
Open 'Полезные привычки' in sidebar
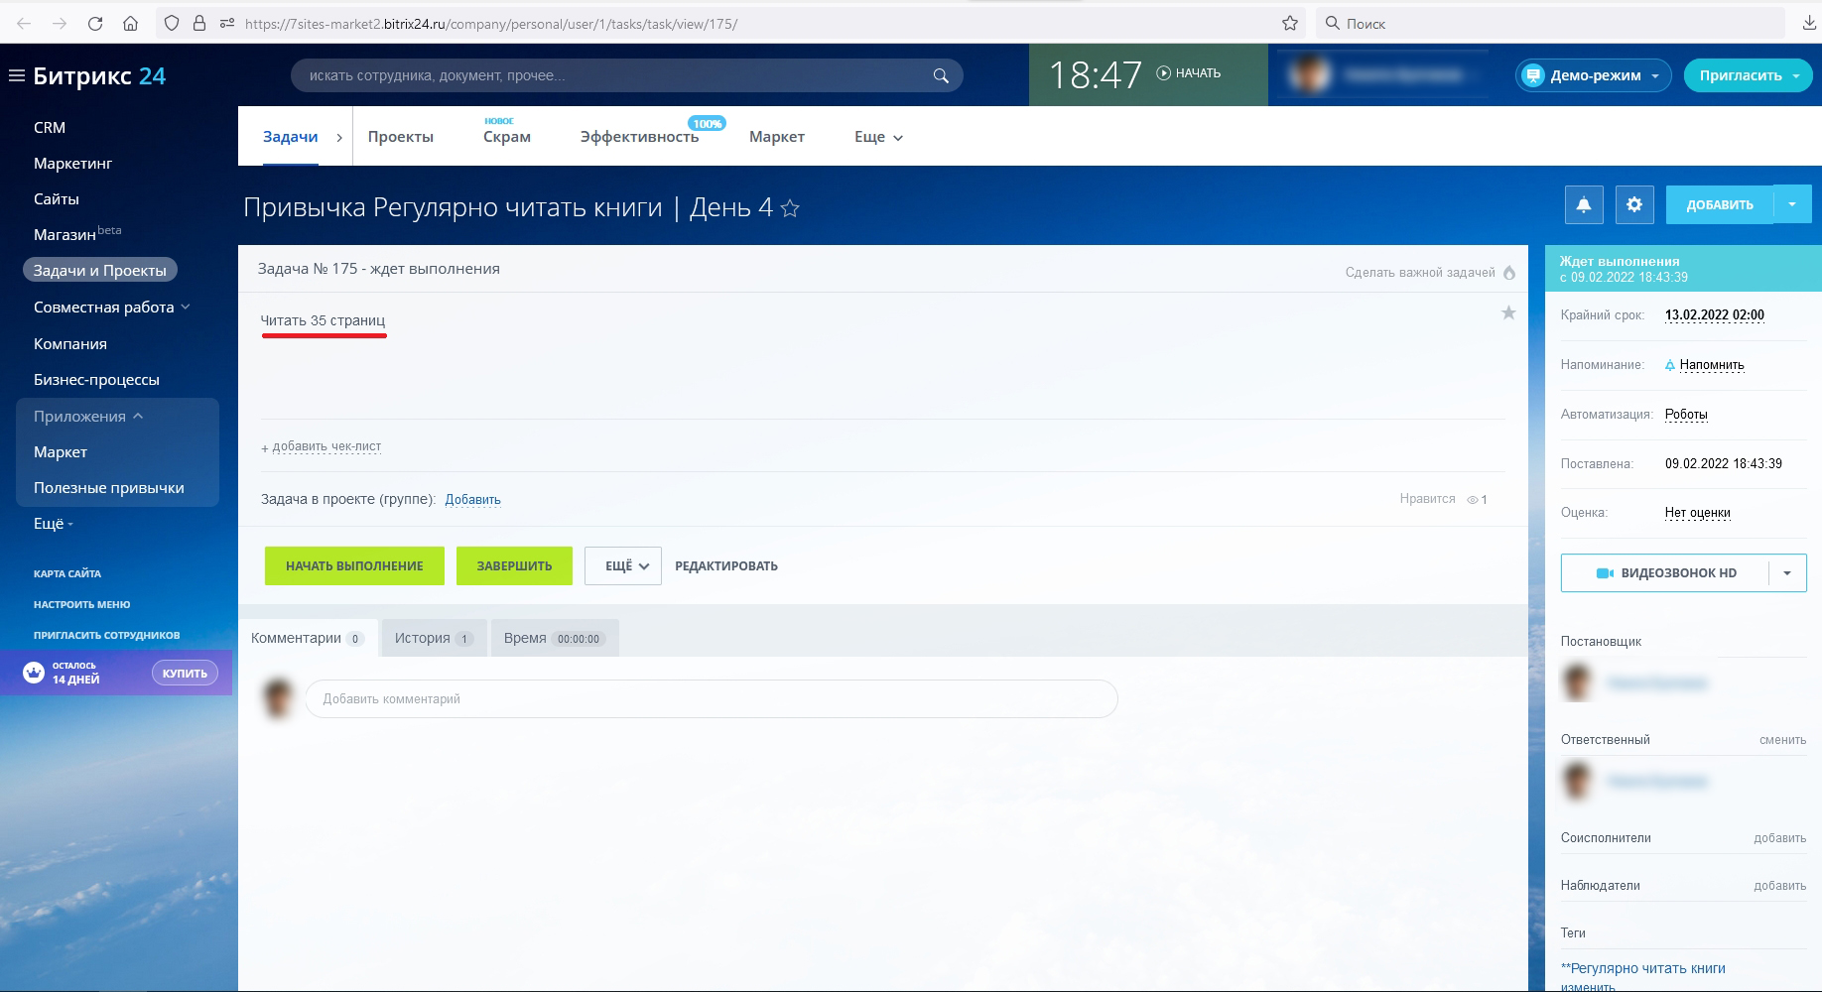tap(109, 488)
